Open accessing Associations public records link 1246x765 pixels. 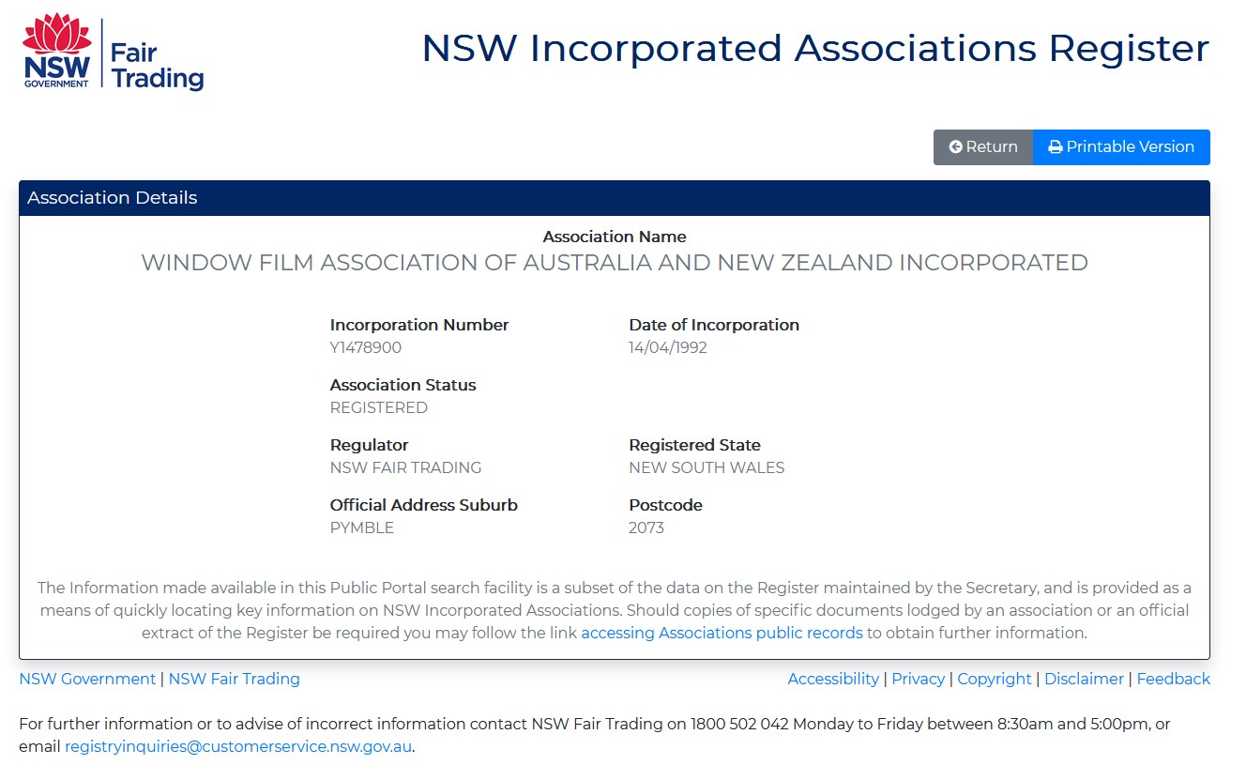722,633
